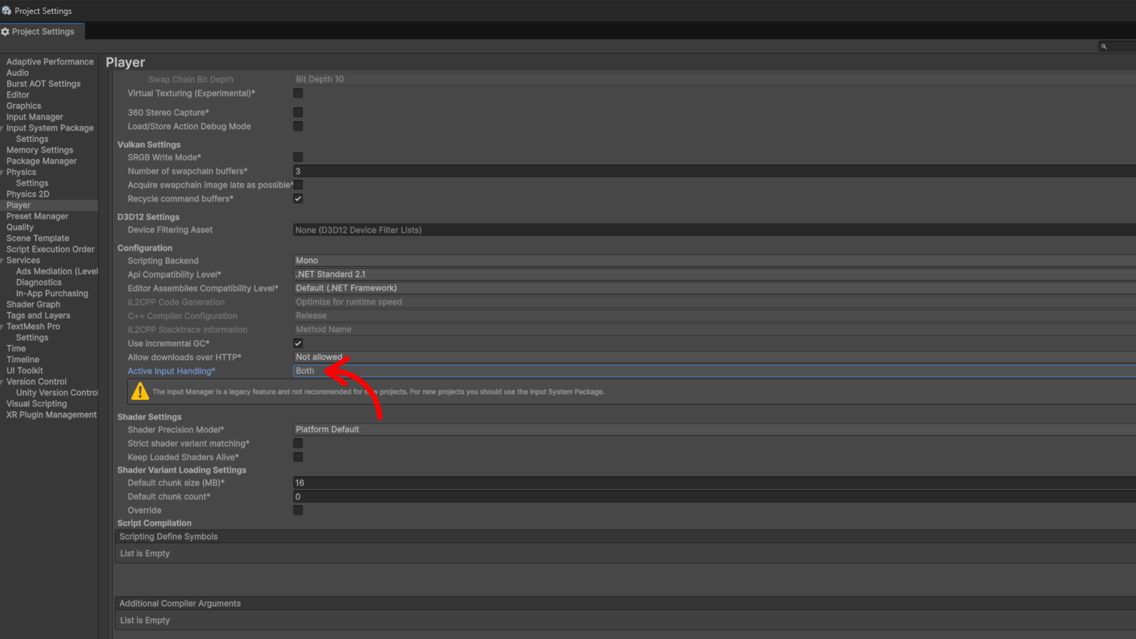The image size is (1136, 639).
Task: Click the yellow warning triangle icon
Action: [x=140, y=391]
